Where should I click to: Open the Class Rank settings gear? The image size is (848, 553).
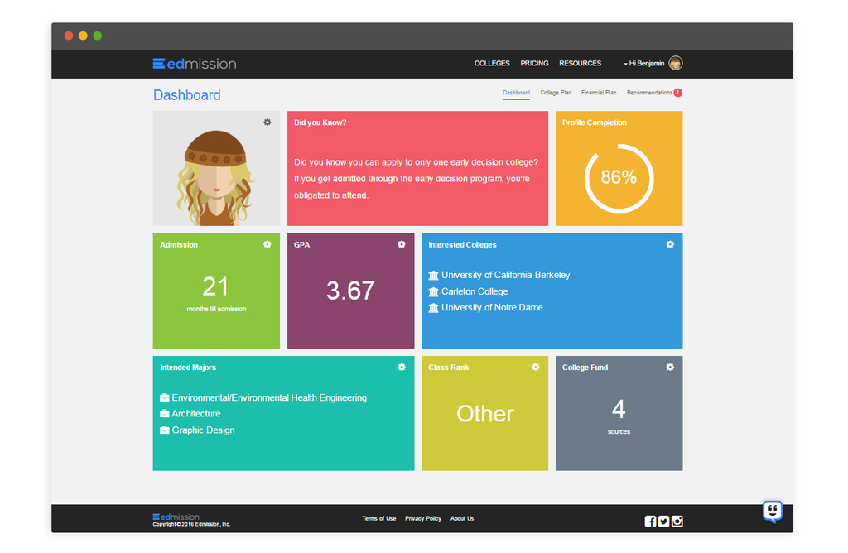(x=536, y=367)
